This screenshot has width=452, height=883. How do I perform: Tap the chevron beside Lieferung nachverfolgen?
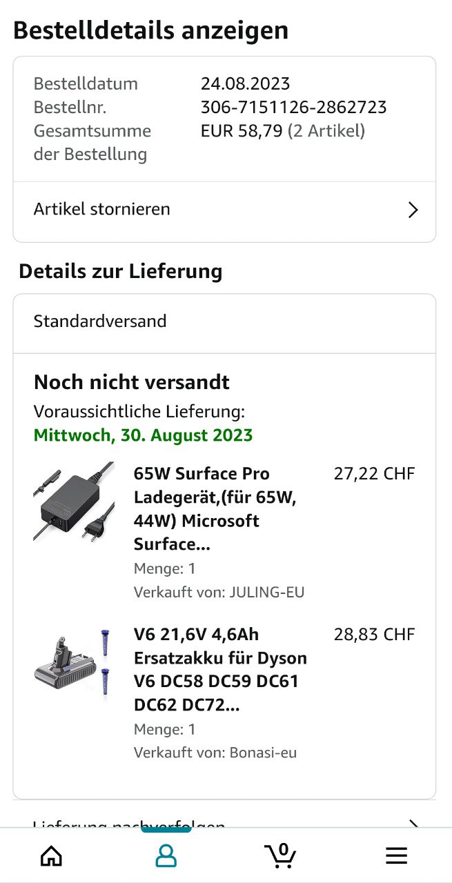coord(413,823)
